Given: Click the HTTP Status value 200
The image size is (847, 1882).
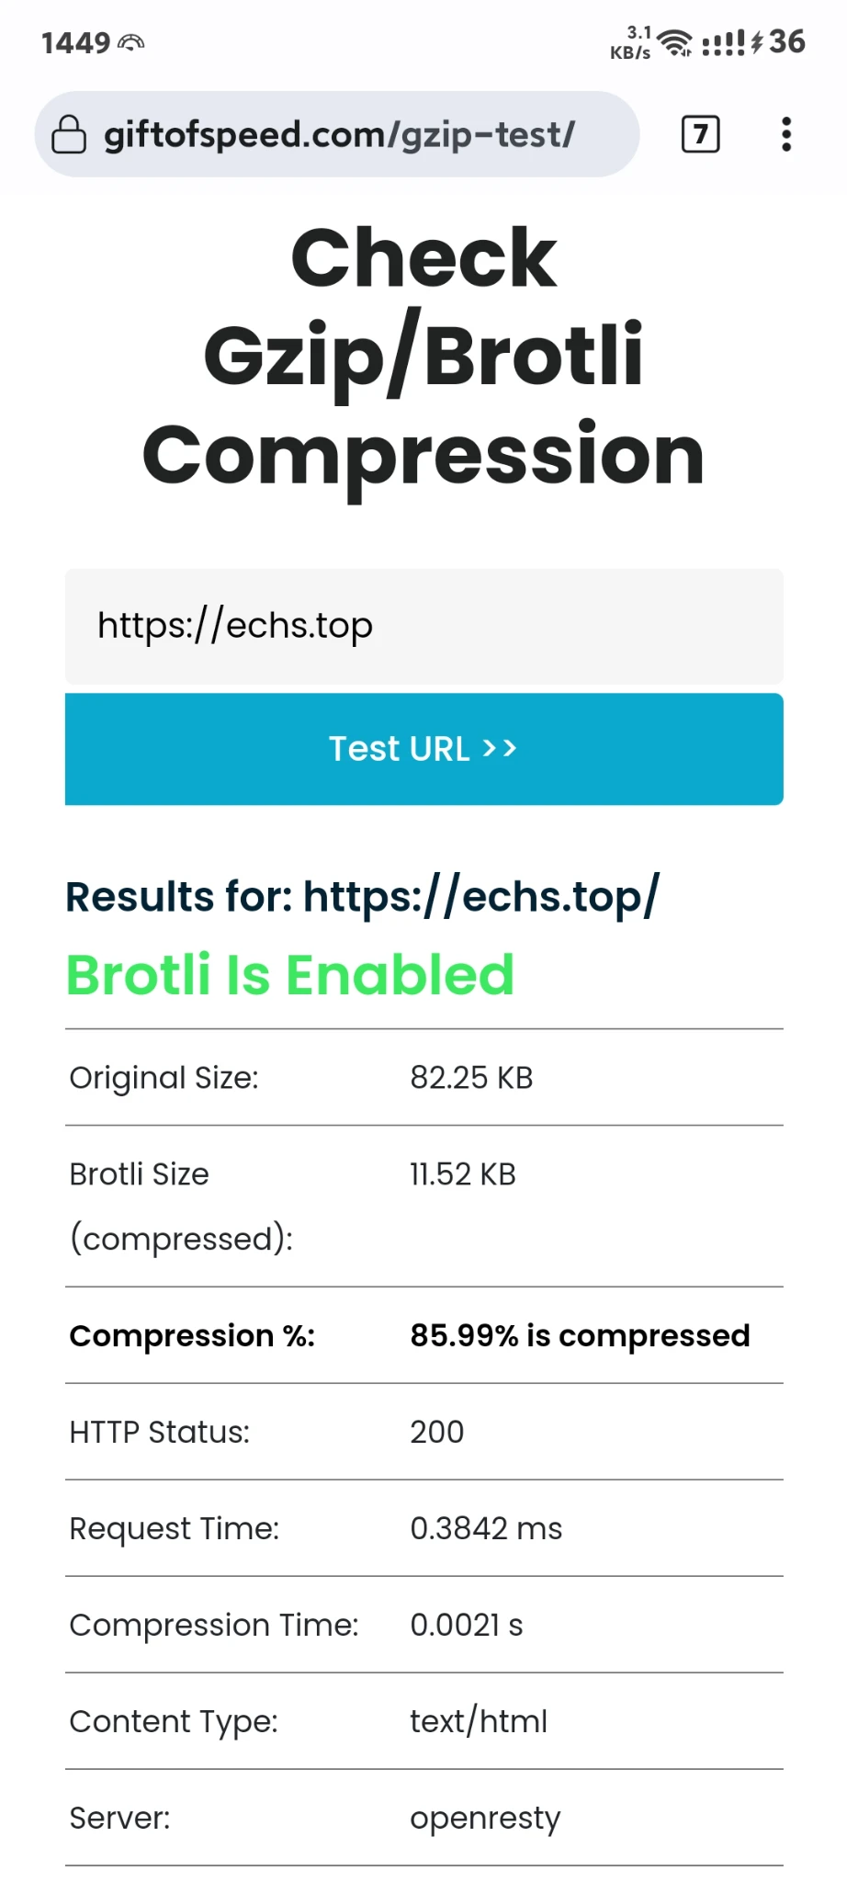Looking at the screenshot, I should tap(437, 1432).
